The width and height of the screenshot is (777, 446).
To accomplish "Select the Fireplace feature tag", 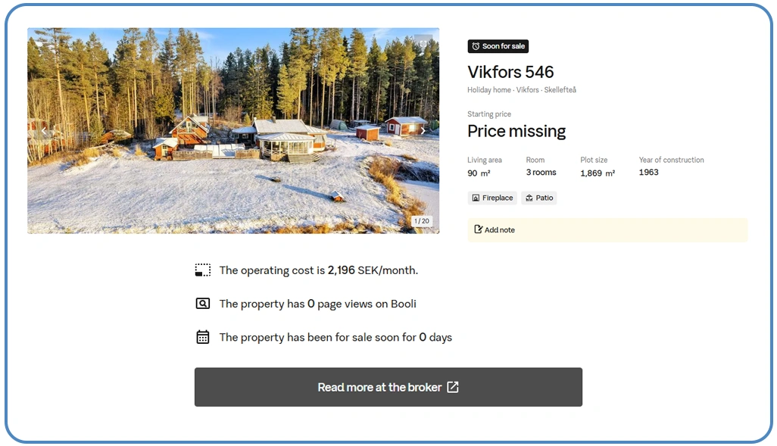I will (x=492, y=198).
